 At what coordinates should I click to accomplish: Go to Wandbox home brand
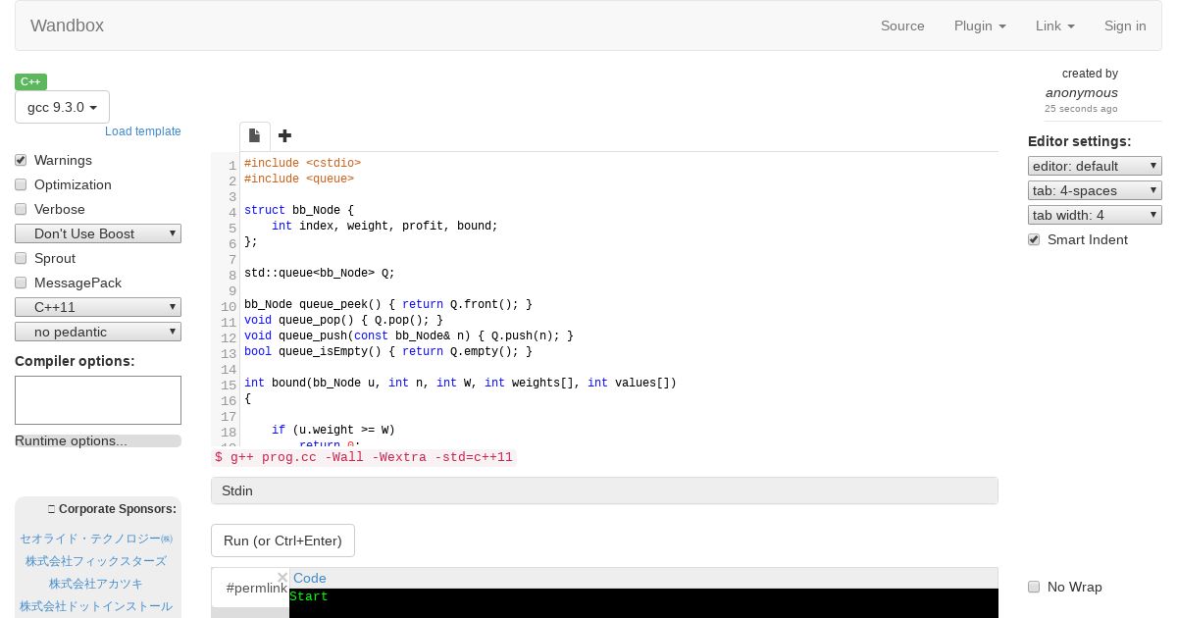coord(67,26)
